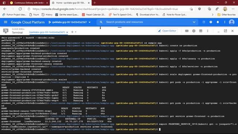Close the qwiklabs-gcp terminal session tab
The height and width of the screenshot is (134, 238).
click(67, 32)
